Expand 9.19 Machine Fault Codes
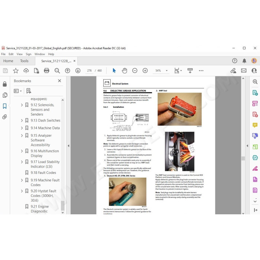This screenshot has height=260, width=260. pyautogui.click(x=22, y=180)
